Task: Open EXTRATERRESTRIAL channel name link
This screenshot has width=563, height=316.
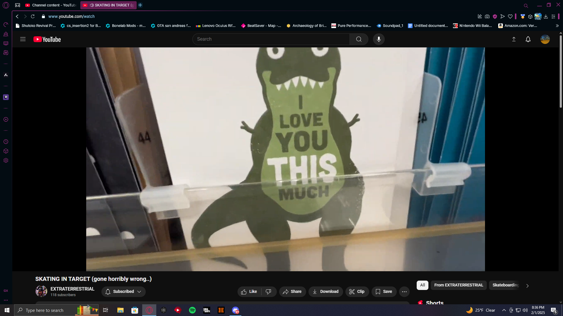Action: pyautogui.click(x=72, y=289)
